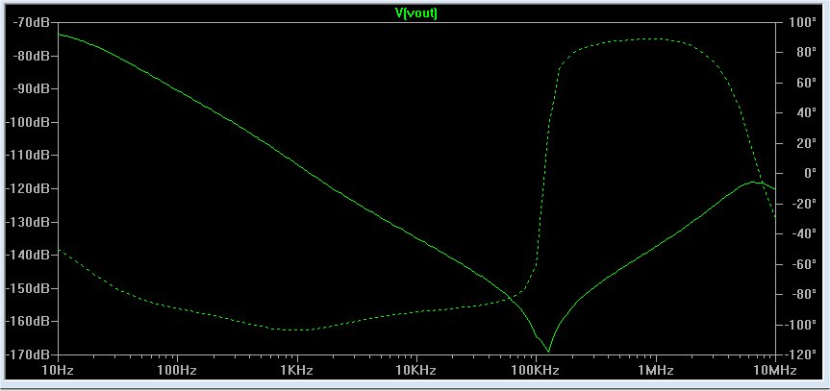Click the 1KHz frequency axis label

297,371
